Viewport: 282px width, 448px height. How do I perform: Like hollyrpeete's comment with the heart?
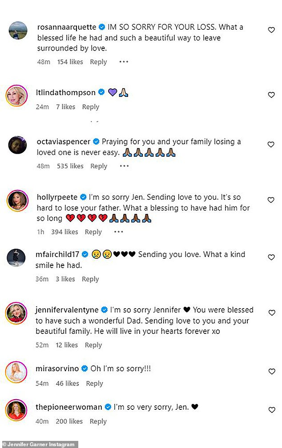pos(271,200)
